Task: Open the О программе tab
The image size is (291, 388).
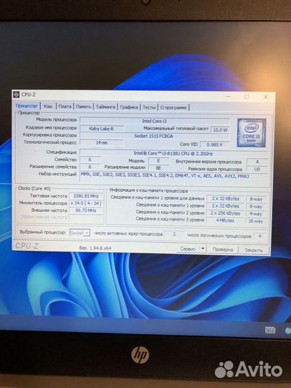Action: tap(173, 108)
